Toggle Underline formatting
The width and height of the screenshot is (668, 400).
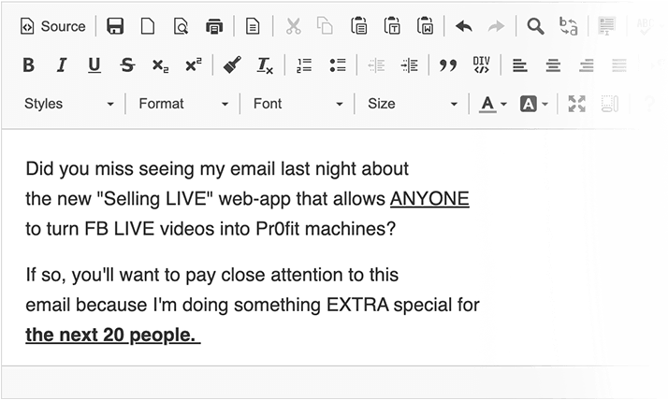coord(94,65)
